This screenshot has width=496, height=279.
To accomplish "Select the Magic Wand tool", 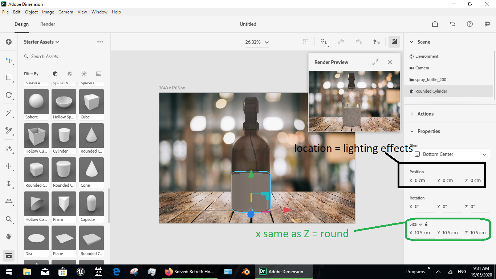I will coord(9,113).
